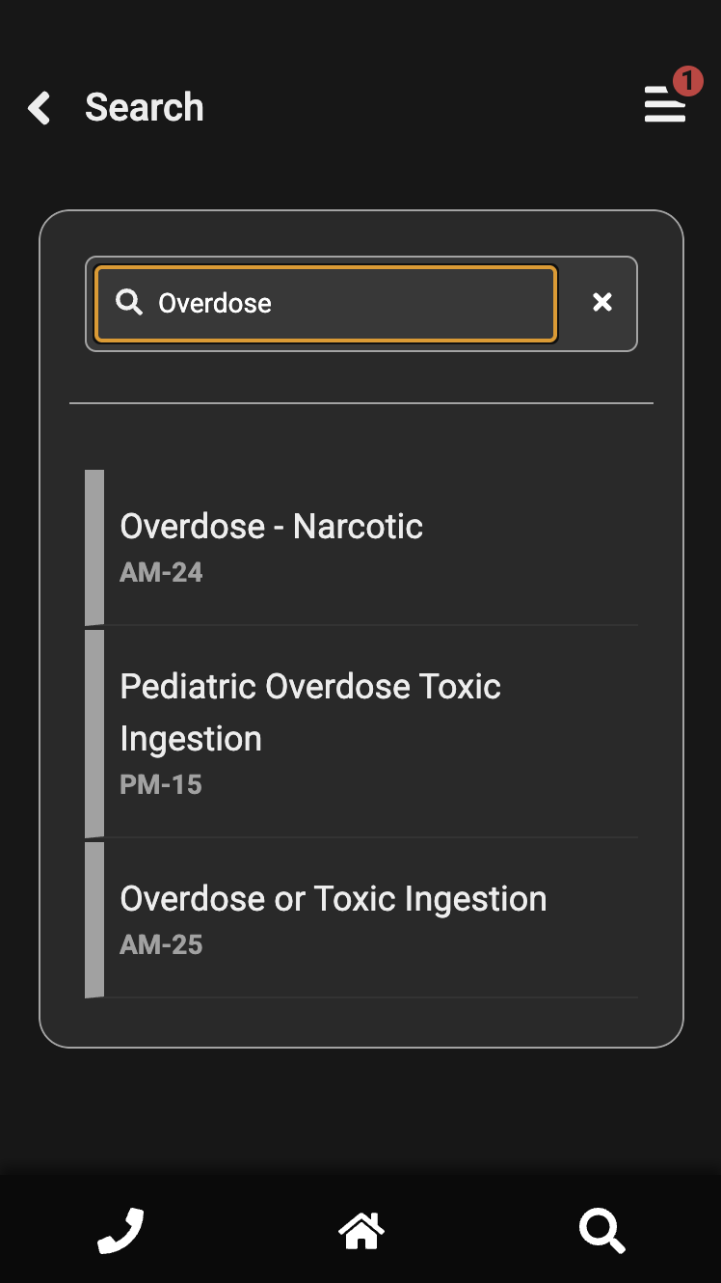Viewport: 721px width, 1283px height.
Task: Tap the search icon in bottom navigation
Action: click(x=601, y=1231)
